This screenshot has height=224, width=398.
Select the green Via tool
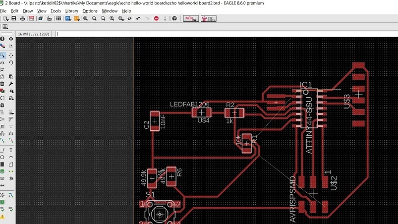(2, 171)
